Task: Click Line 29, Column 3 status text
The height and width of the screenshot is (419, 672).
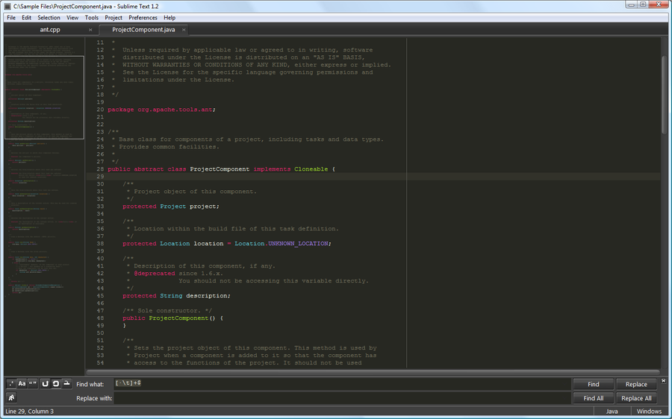Action: 30,412
